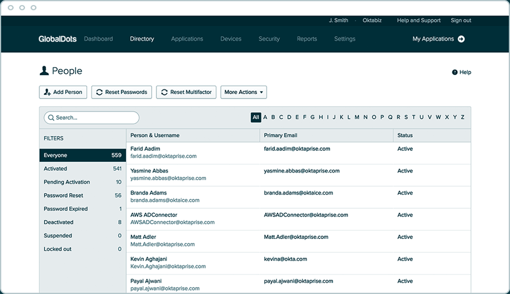
Task: Open Kevin Aghajani's profile
Action: coord(149,259)
